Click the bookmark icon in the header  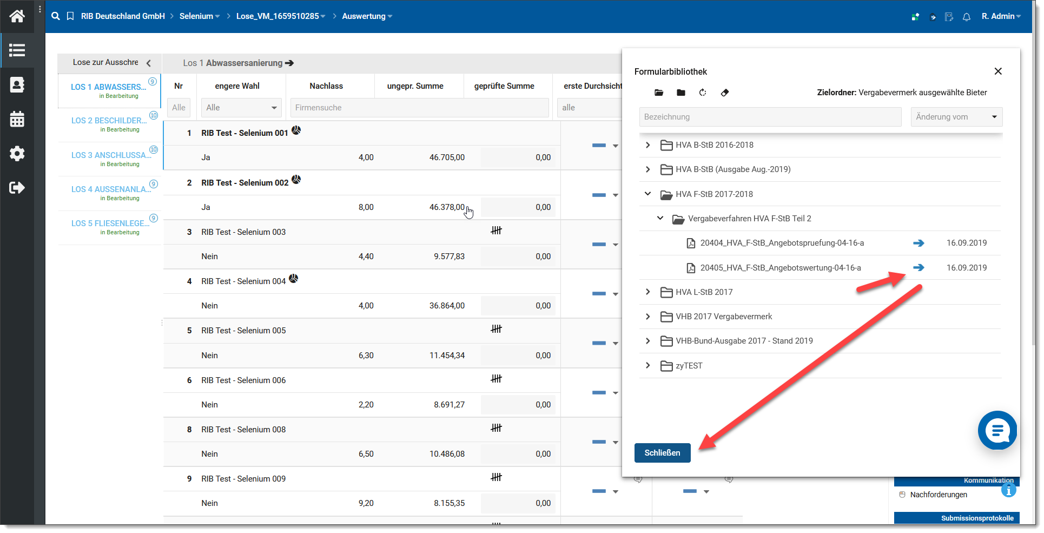(70, 16)
